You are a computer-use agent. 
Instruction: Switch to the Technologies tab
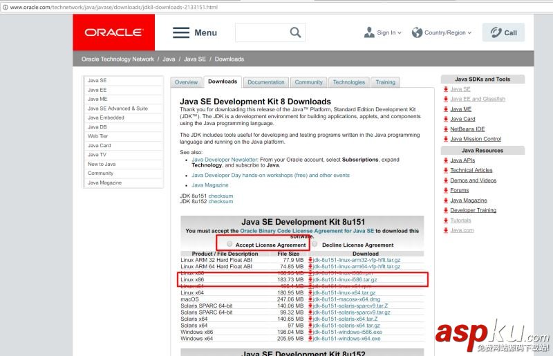[x=349, y=82]
